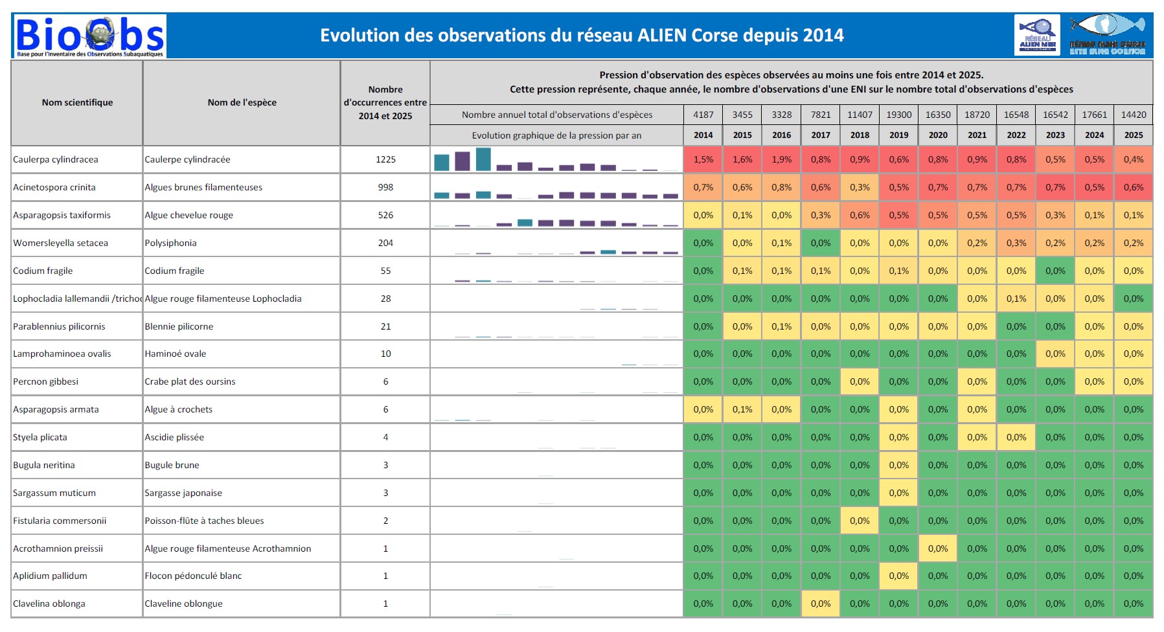Image resolution: width=1164 pixels, height=632 pixels.
Task: Click the Alien Corse fish logo
Action: [1107, 35]
